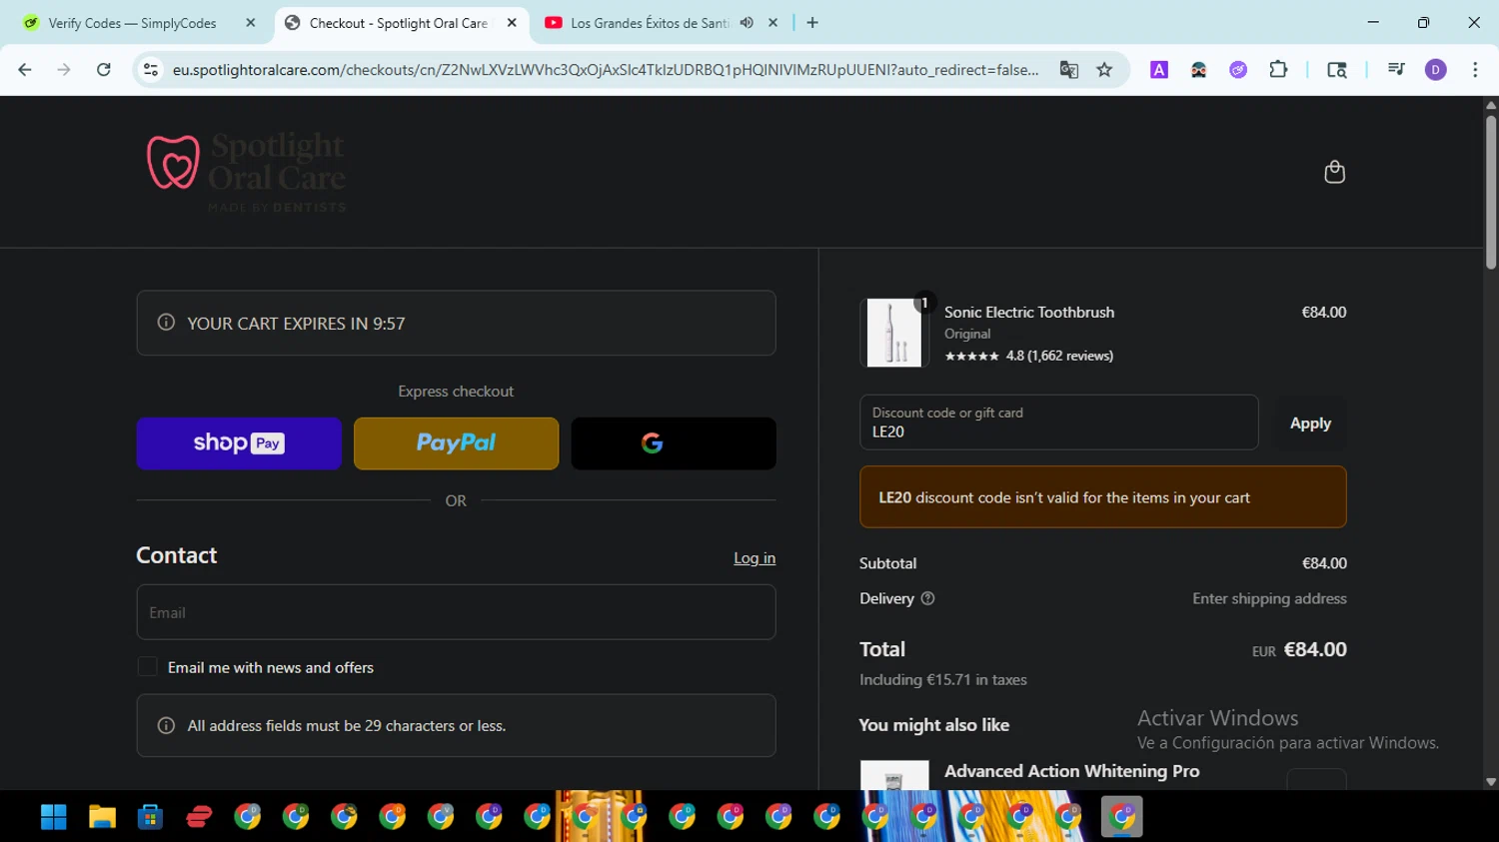Reload the checkout page
The width and height of the screenshot is (1499, 842).
click(103, 70)
